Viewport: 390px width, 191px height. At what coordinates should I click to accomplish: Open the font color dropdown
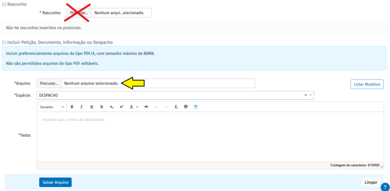click(133, 107)
